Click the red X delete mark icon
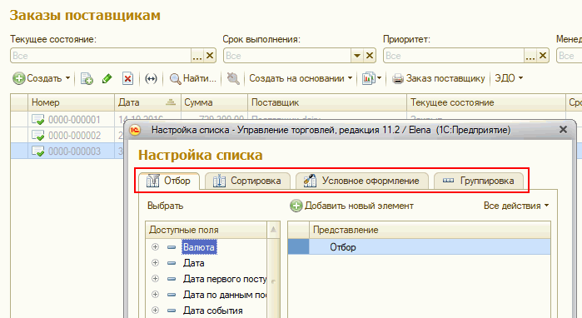The width and height of the screenshot is (582, 318). (127, 78)
